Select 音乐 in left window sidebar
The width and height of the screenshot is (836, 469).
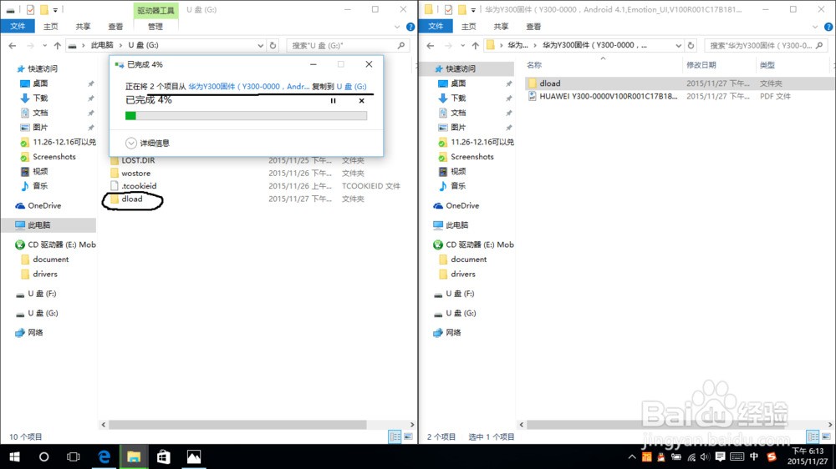tap(40, 186)
